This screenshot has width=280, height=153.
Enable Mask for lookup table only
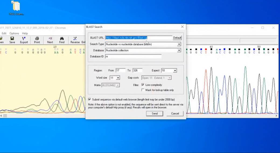coord(143,90)
